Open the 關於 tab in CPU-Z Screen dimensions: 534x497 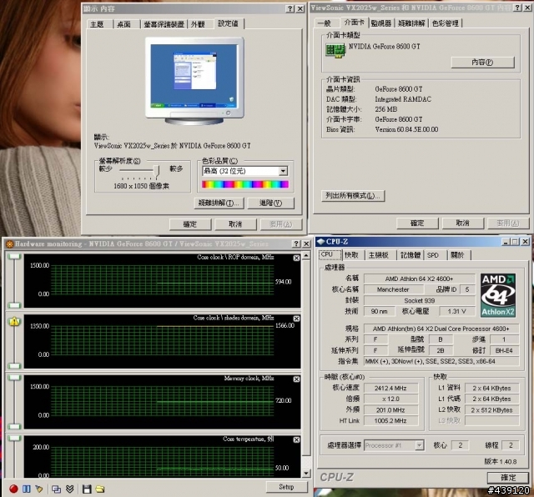coord(457,255)
